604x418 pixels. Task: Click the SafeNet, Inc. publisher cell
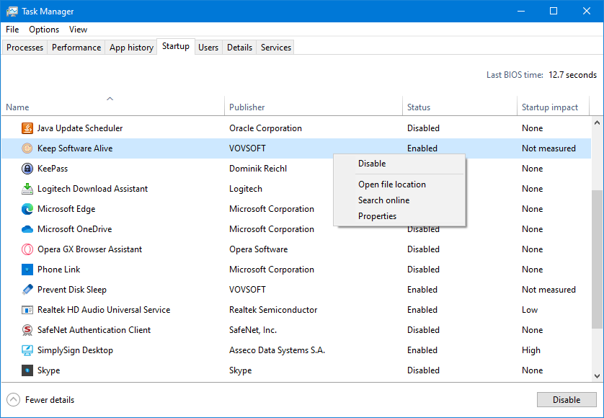pos(253,330)
